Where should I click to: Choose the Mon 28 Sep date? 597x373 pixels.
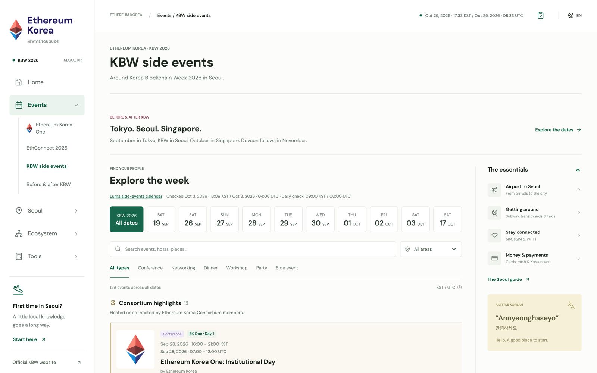(x=256, y=219)
